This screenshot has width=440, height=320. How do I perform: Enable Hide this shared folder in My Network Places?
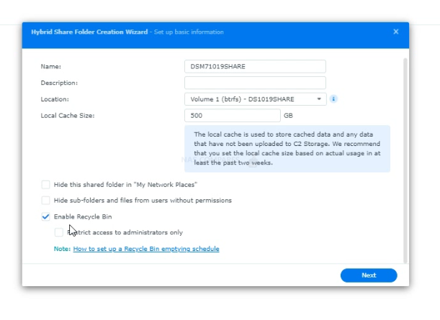pyautogui.click(x=45, y=185)
